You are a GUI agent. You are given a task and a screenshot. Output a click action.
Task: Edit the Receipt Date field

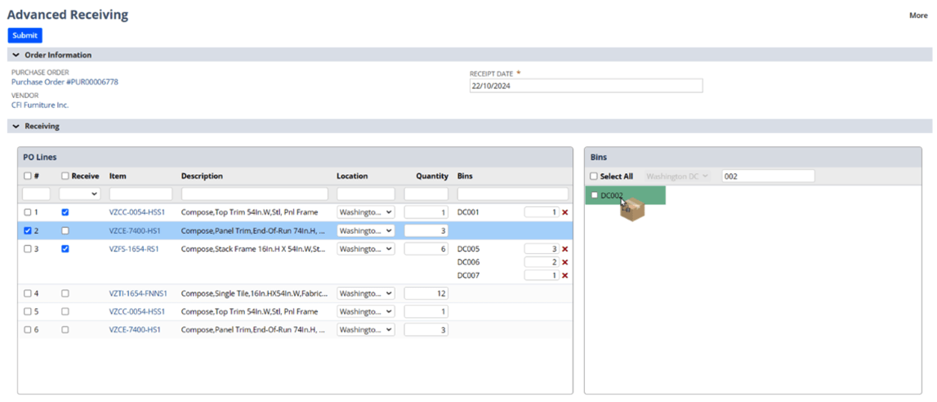[586, 86]
